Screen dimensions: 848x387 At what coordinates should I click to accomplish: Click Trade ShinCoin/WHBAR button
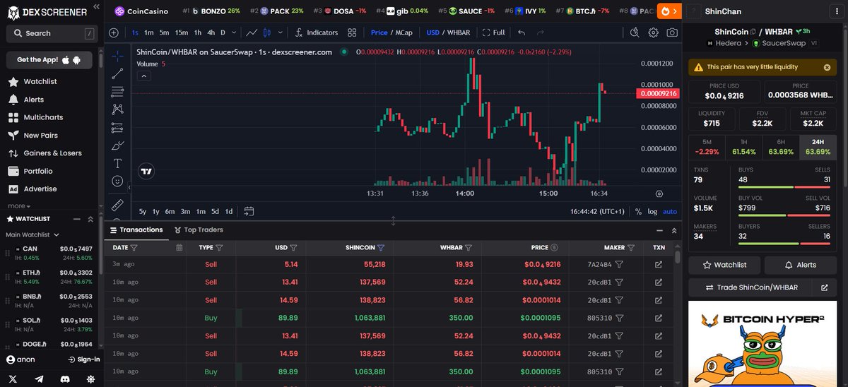(751, 287)
